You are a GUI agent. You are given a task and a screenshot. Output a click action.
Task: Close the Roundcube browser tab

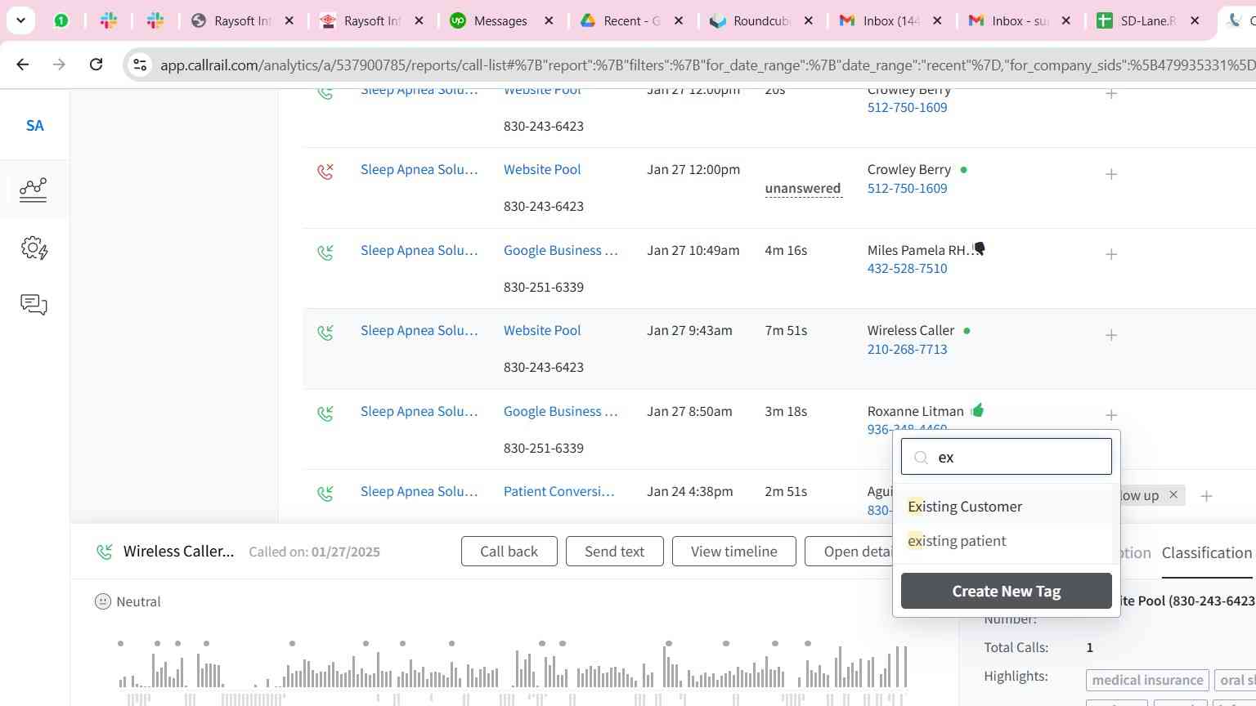[x=808, y=20]
